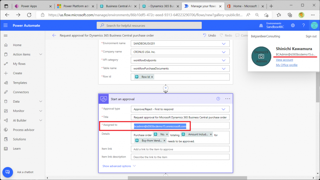This screenshot has width=320, height=180.
Task: Refresh the browser page
Action: (x=29, y=15)
